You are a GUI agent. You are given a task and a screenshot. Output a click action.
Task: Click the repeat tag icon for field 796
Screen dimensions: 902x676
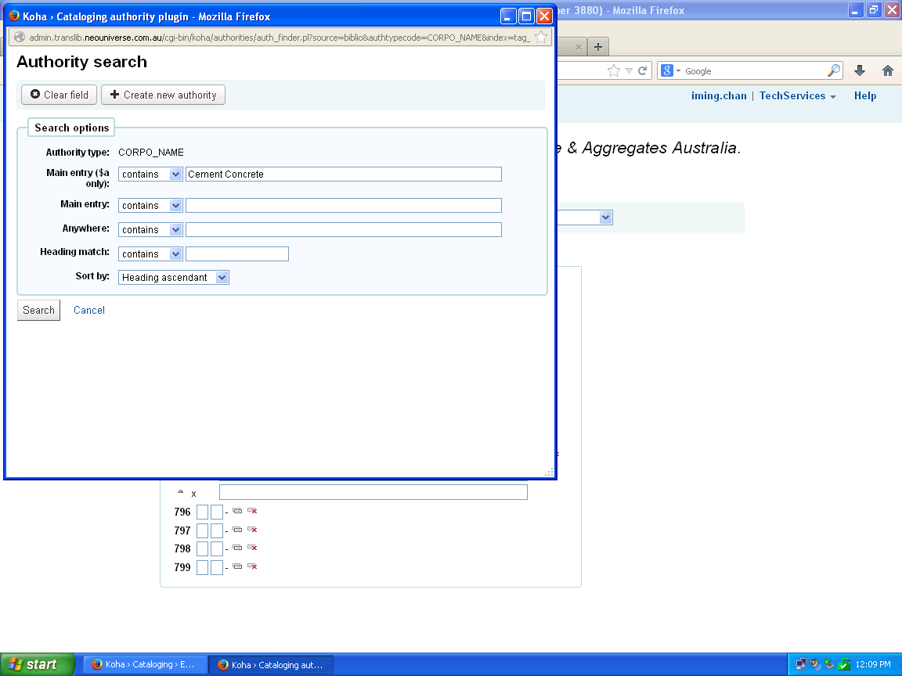pyautogui.click(x=237, y=511)
